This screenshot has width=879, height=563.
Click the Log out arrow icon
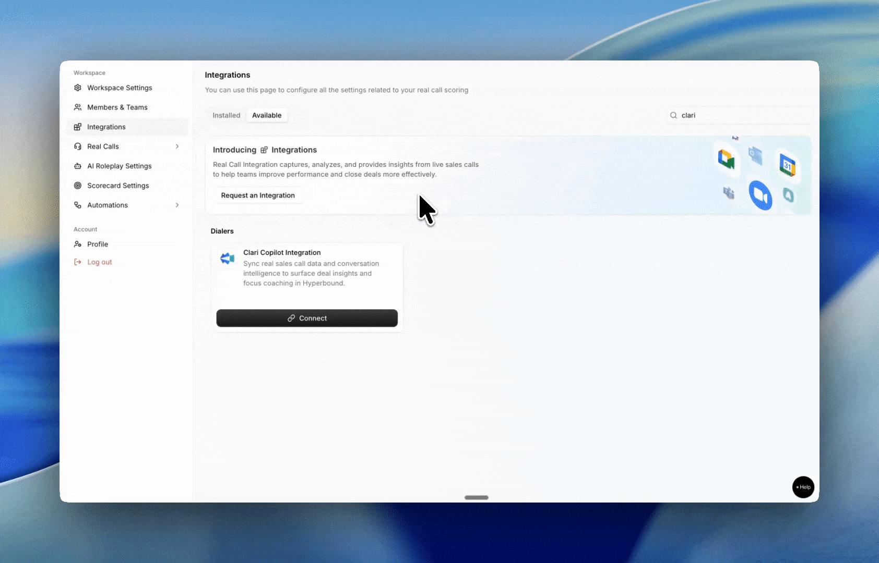click(78, 262)
